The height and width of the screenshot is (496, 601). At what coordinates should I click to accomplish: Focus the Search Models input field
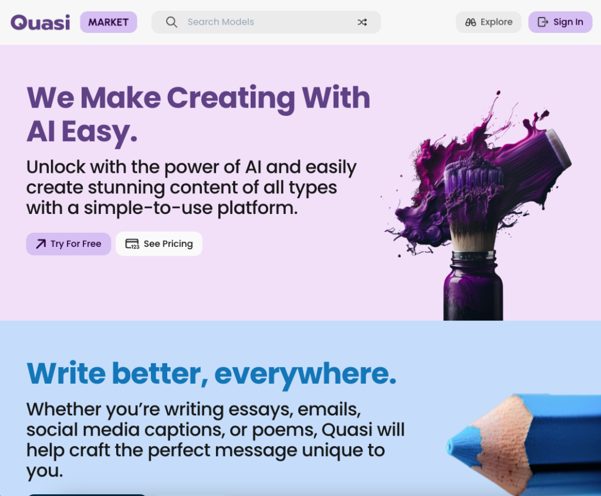pyautogui.click(x=266, y=22)
